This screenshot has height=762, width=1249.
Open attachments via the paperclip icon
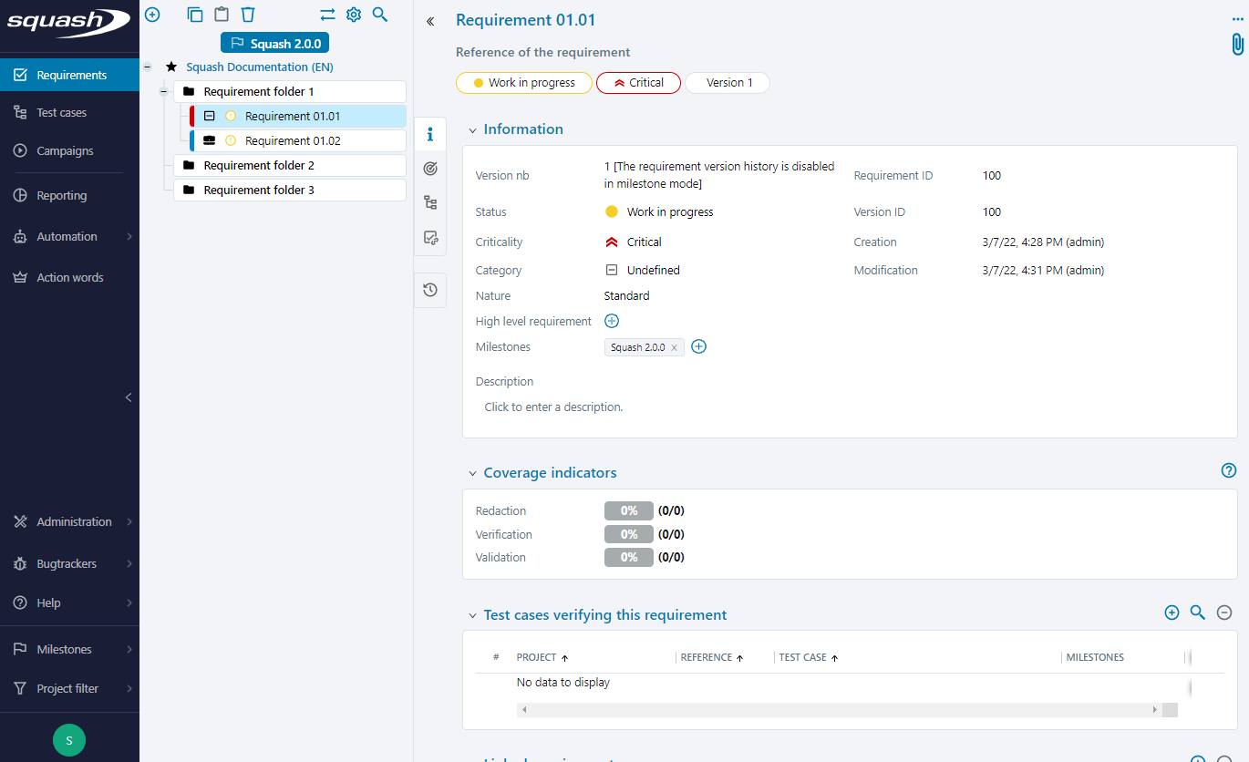point(1237,44)
